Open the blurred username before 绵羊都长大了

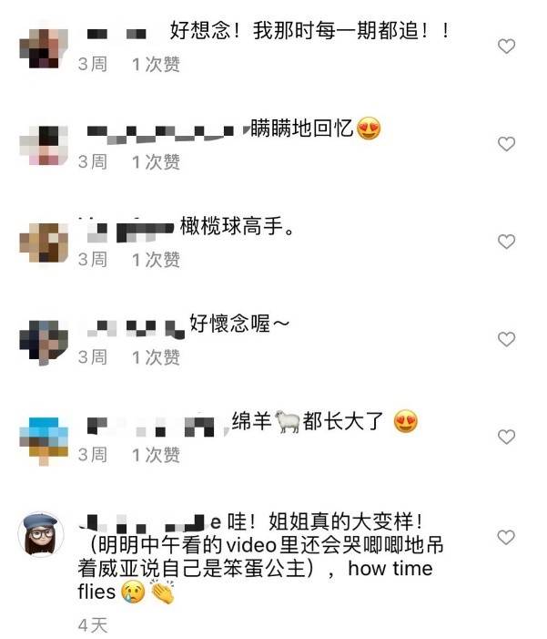[x=157, y=426]
